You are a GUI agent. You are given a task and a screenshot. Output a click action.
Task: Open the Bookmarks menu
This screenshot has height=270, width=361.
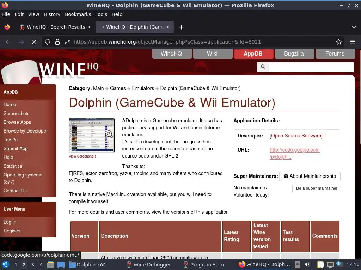(78, 14)
